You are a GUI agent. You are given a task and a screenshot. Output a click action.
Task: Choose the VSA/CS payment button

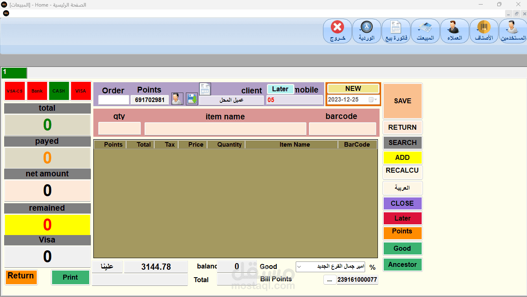pos(15,91)
